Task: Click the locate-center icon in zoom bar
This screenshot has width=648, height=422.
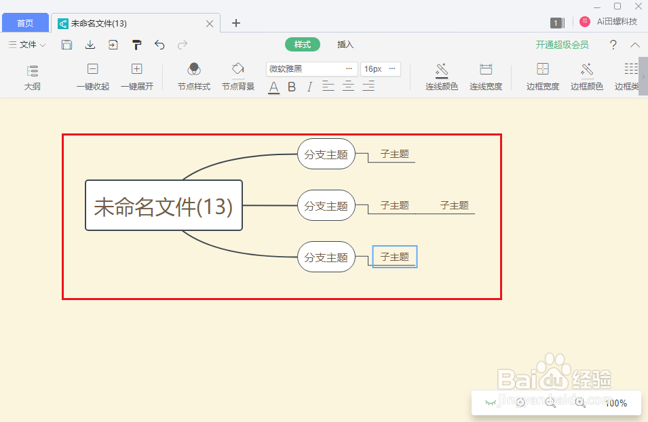Action: pos(520,402)
